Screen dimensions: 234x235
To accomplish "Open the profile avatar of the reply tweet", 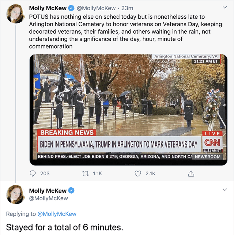I will (x=16, y=194).
